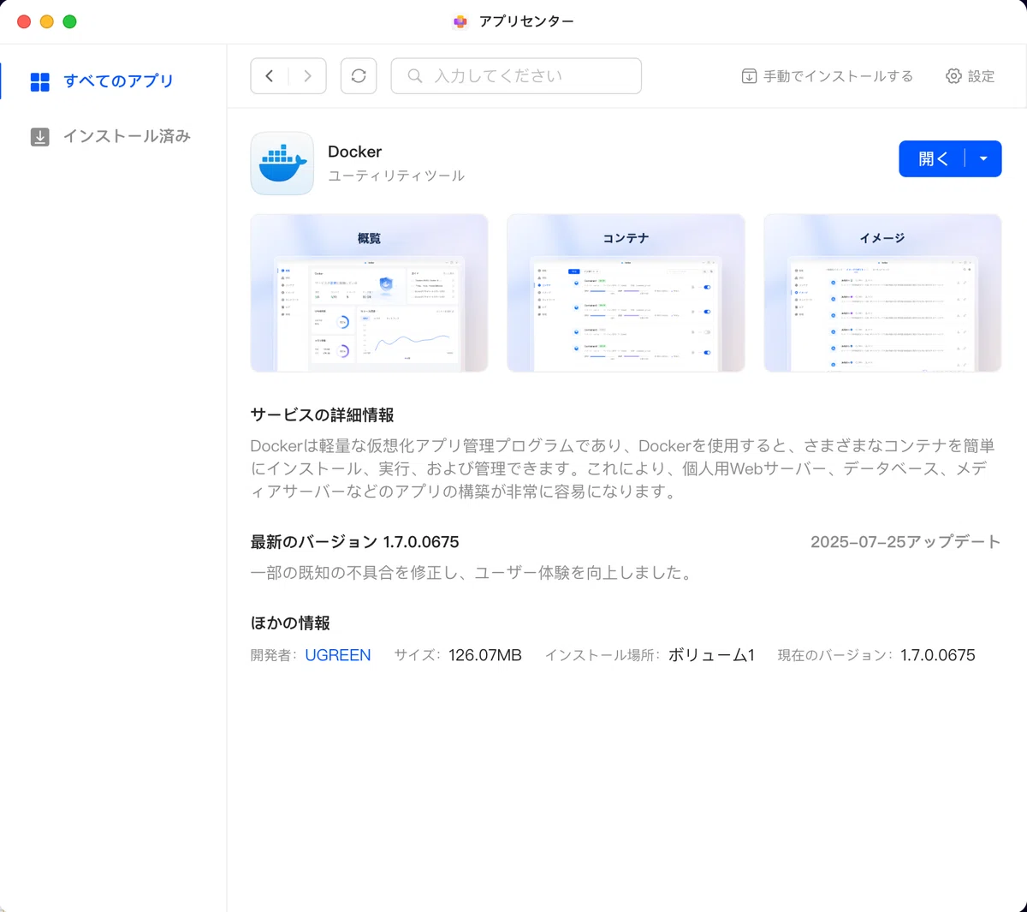This screenshot has height=912, width=1027.
Task: Click the サービスの詳細情報 heading
Action: coord(322,415)
